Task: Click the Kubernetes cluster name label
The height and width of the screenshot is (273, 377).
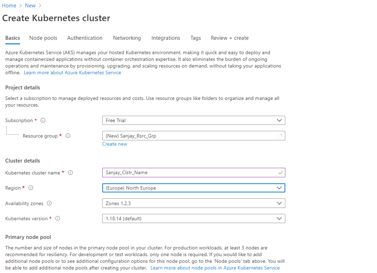Action: (33, 173)
